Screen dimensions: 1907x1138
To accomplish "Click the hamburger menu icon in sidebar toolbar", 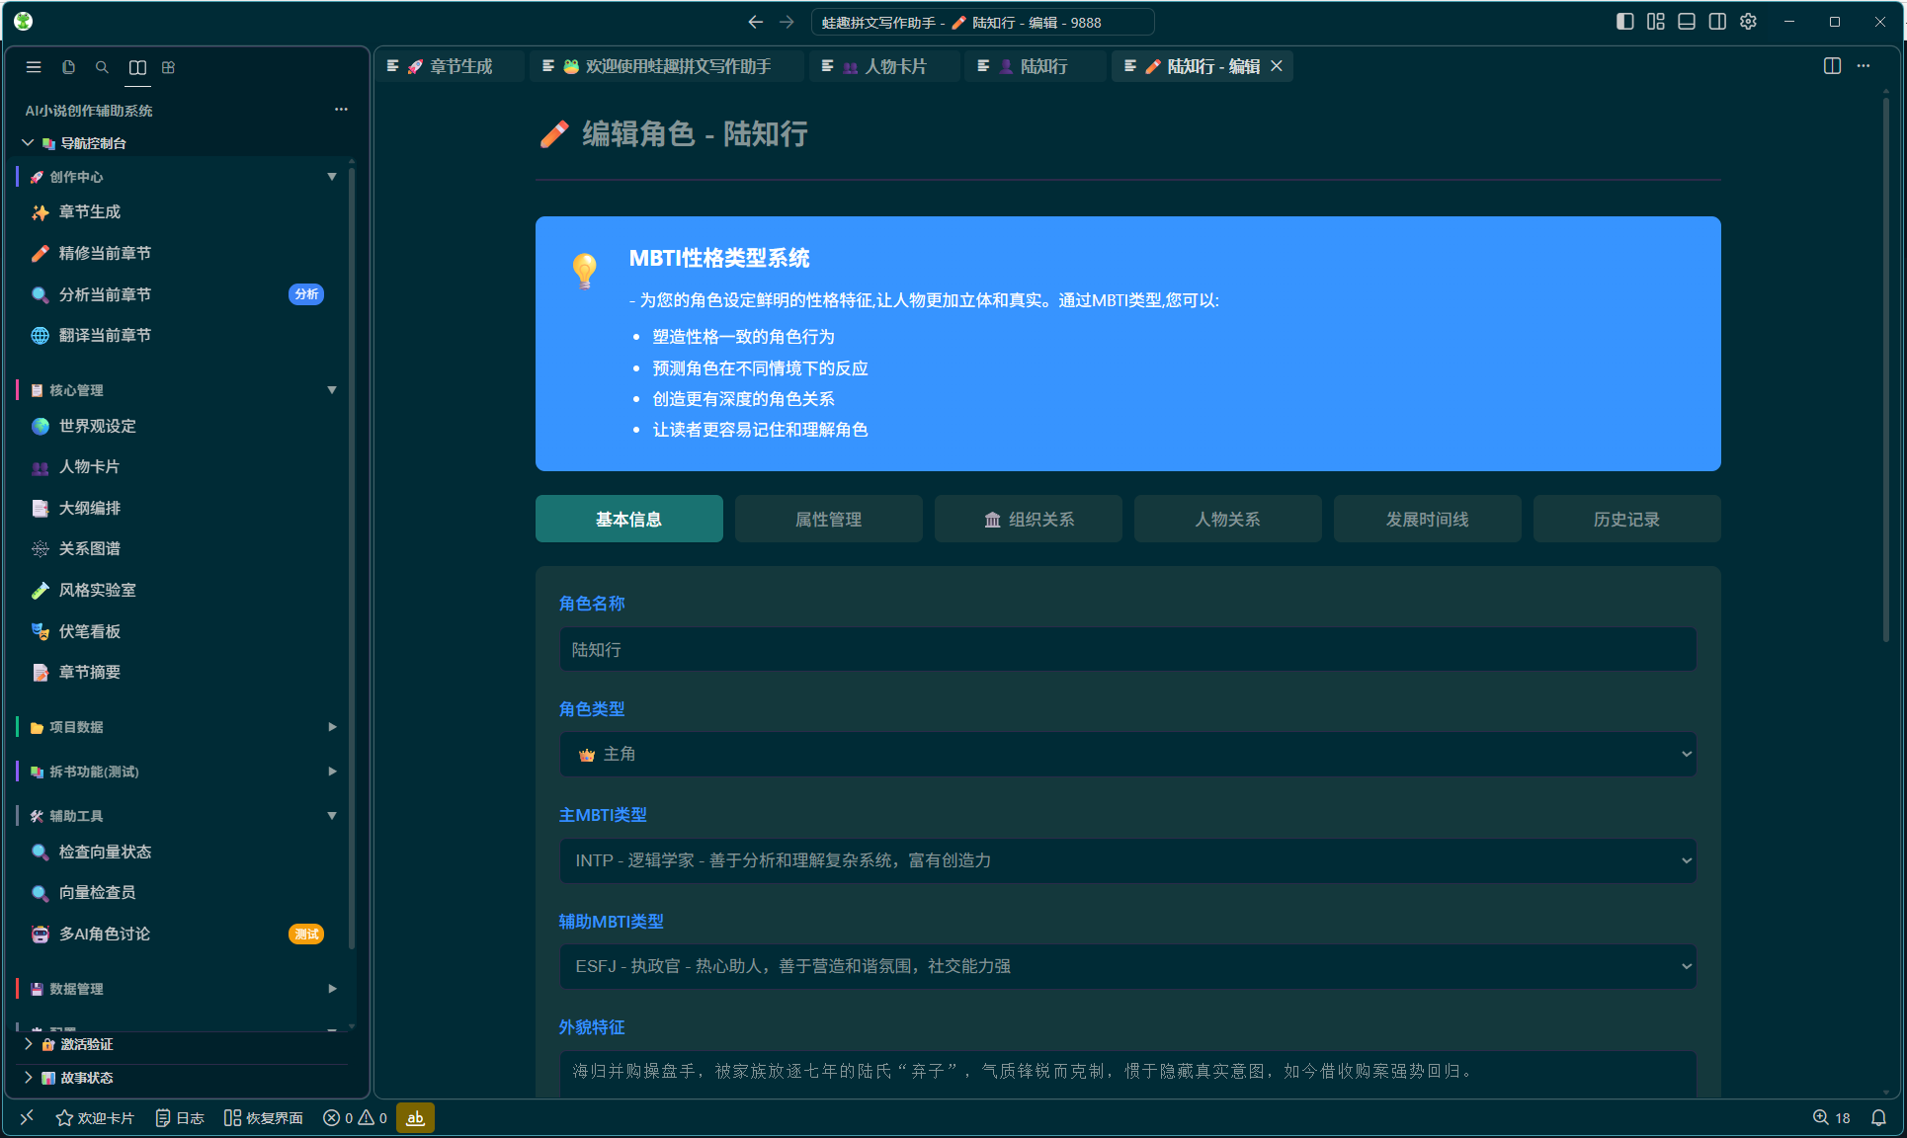I will coord(34,67).
